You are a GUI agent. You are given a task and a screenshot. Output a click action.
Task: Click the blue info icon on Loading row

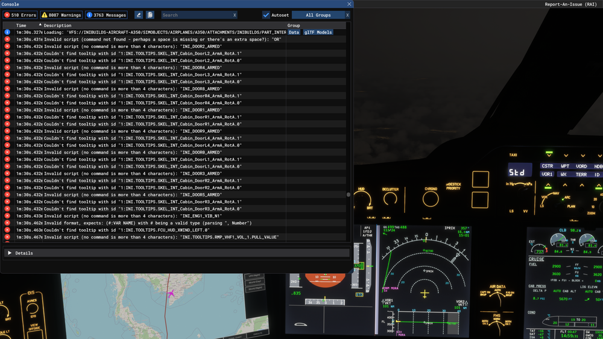[x=7, y=33]
